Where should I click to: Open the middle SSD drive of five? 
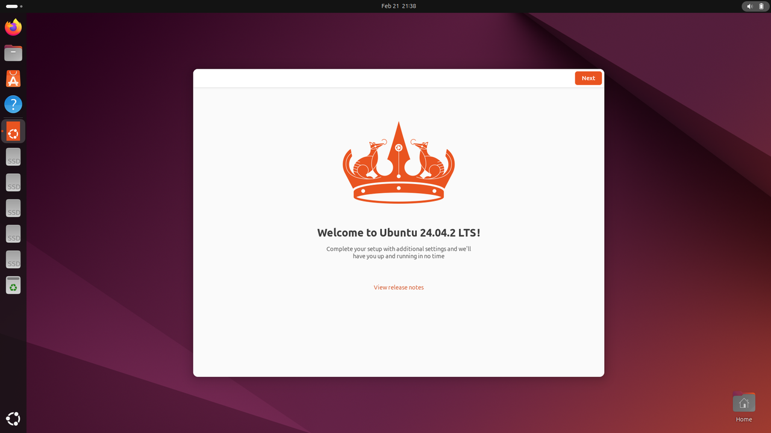13,208
